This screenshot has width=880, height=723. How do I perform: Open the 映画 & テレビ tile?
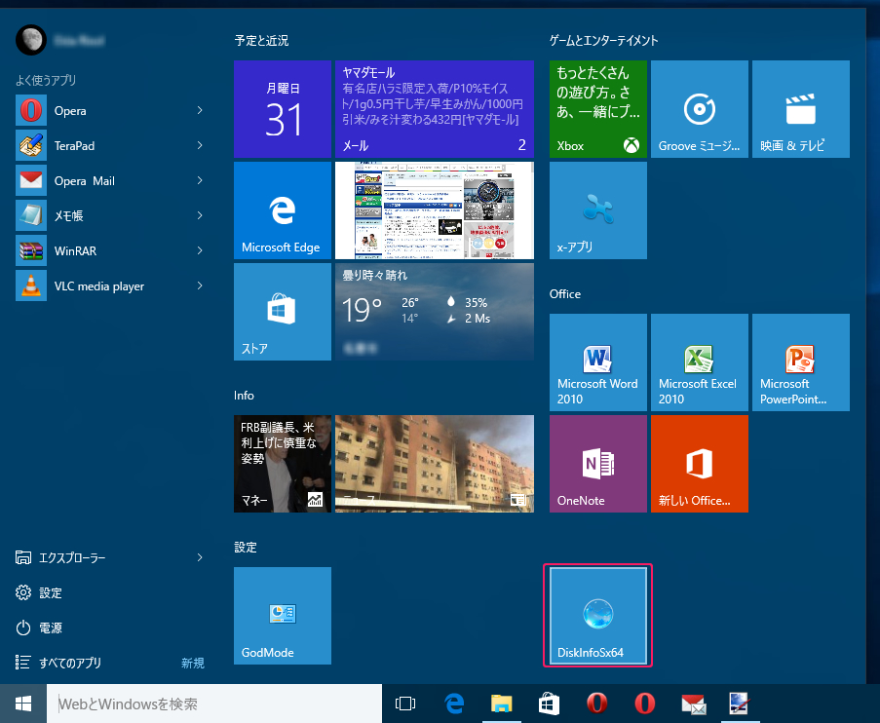(x=801, y=109)
